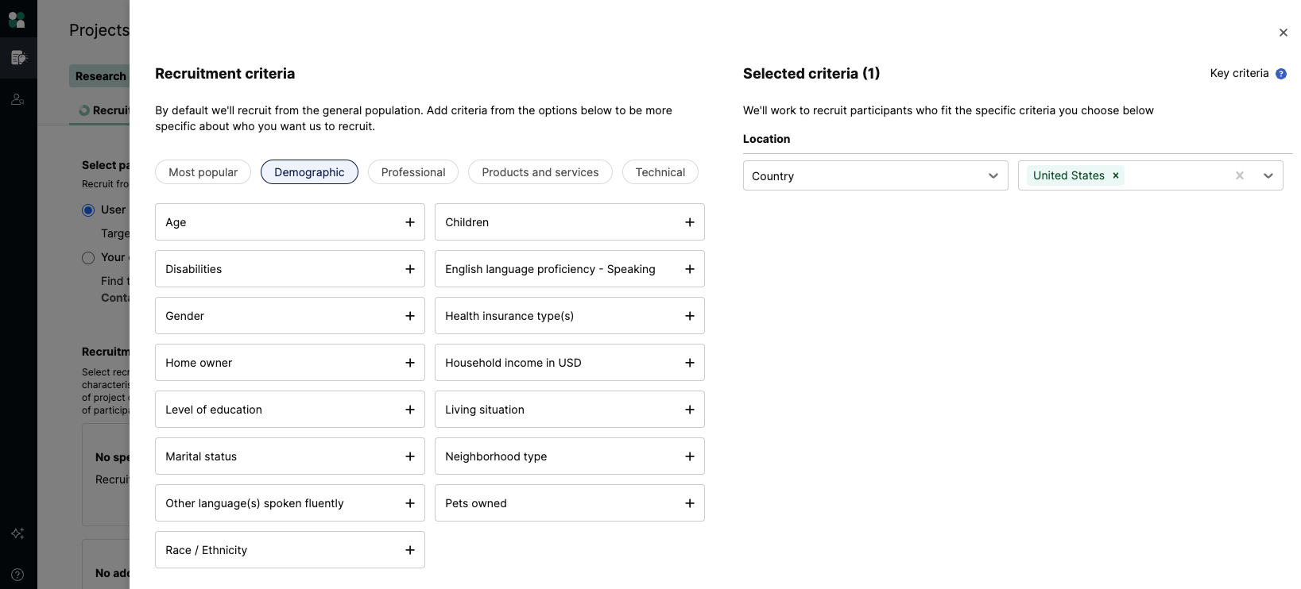Expand the country values dropdown chevron

pos(1268,175)
